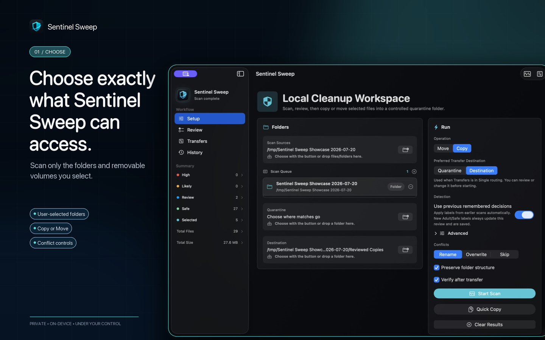Browse for the Quarantine folder icon
This screenshot has width=545, height=340.
(405, 217)
